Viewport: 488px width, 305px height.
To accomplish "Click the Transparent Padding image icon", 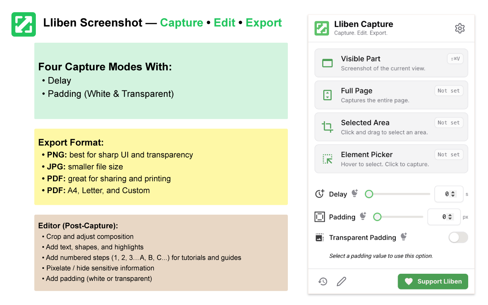I will click(319, 237).
